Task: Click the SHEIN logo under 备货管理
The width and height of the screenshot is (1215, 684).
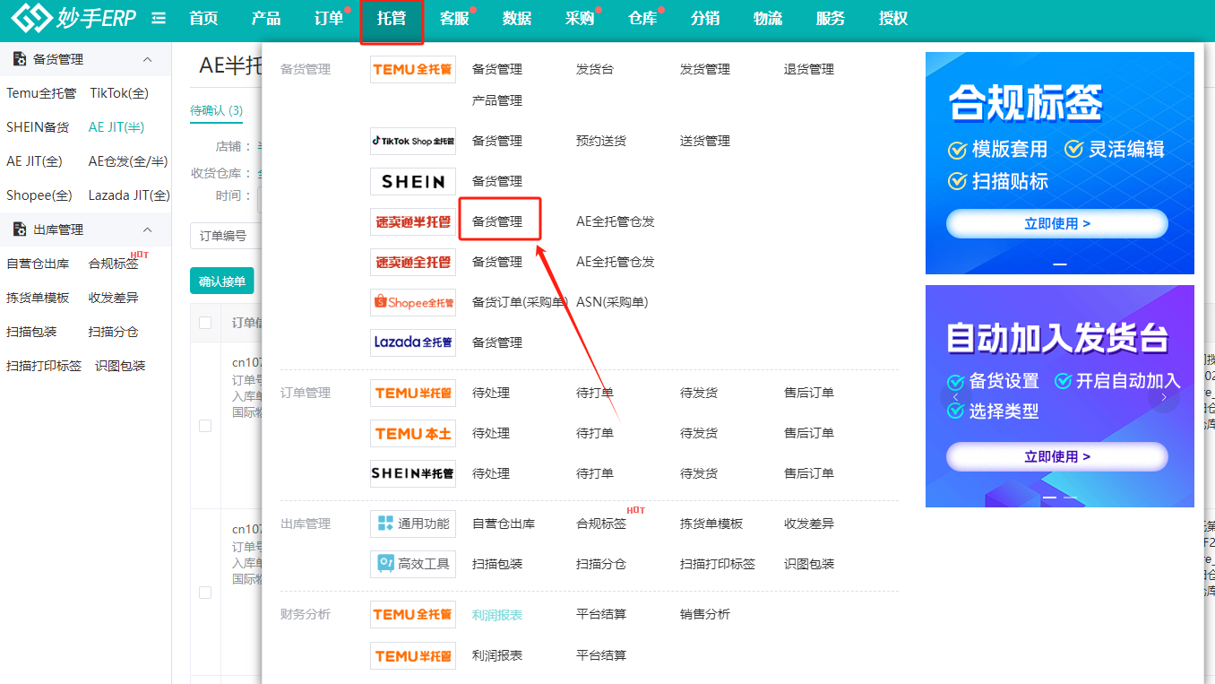Action: point(413,181)
